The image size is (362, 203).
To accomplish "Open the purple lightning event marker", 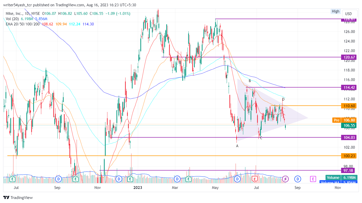I will pos(286,179).
